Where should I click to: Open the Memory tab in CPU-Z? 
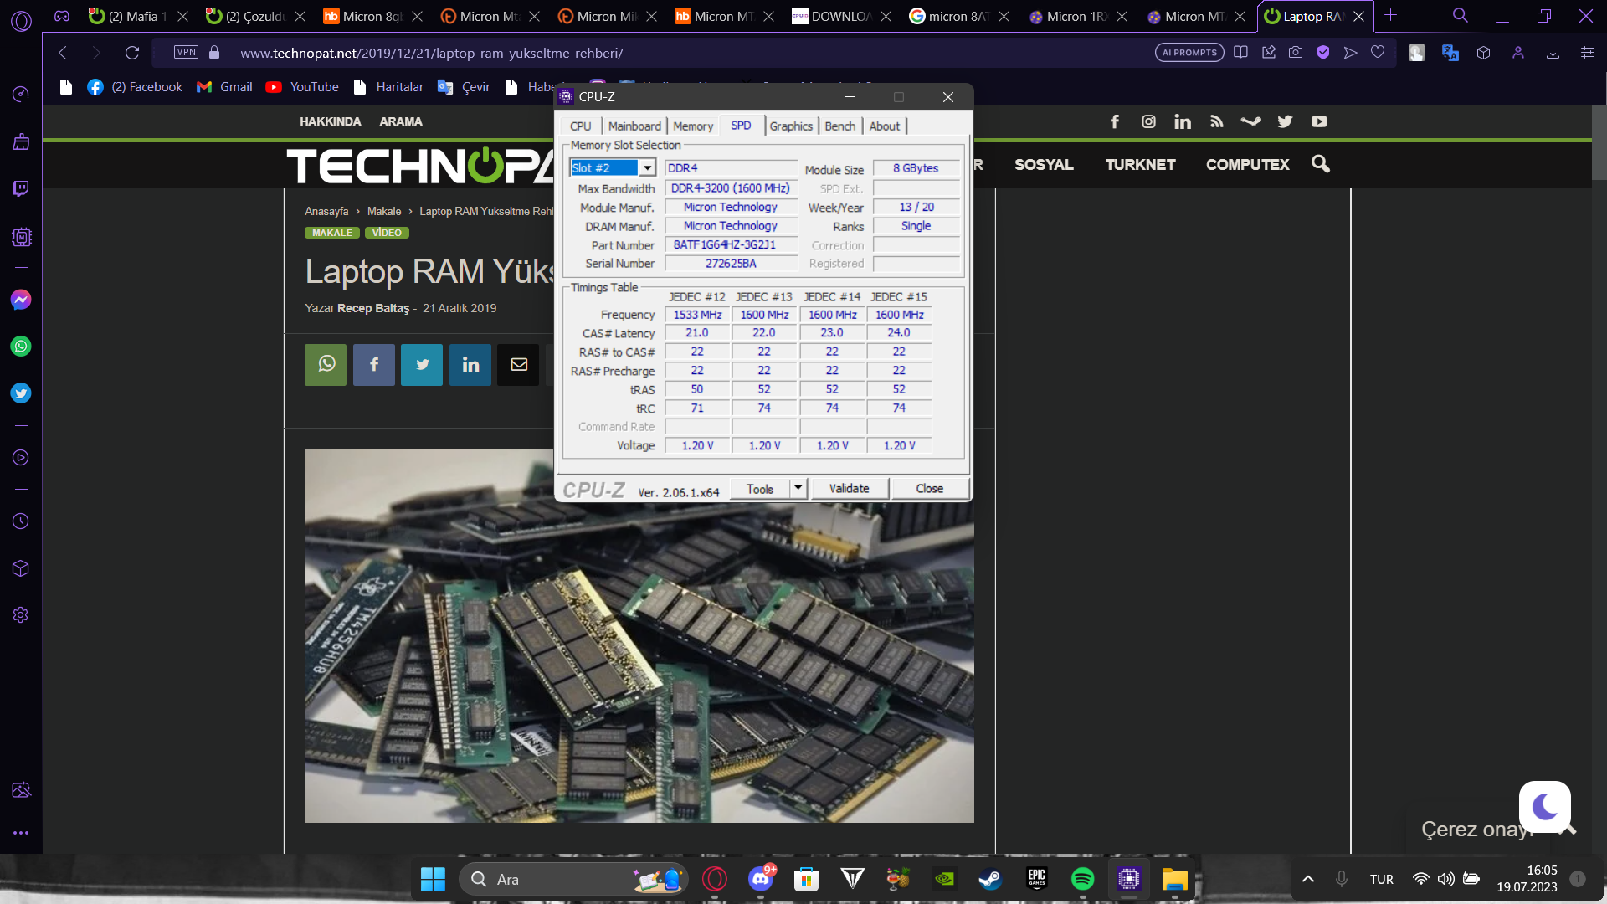(692, 126)
